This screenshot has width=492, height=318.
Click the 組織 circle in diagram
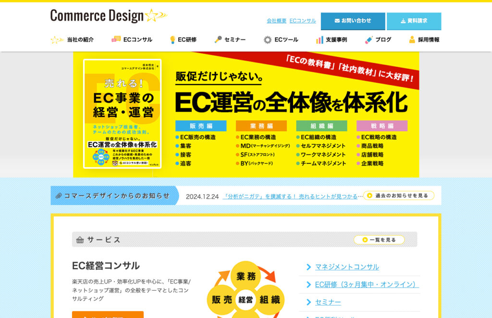[270, 300]
